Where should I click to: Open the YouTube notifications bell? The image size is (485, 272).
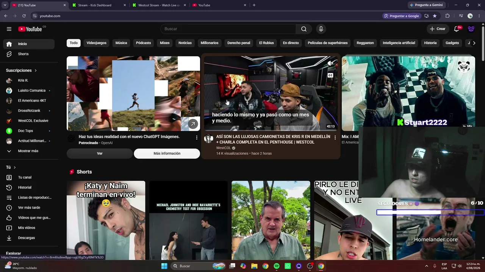(x=457, y=29)
